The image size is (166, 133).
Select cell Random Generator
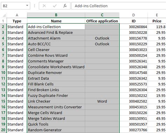tap(56, 130)
